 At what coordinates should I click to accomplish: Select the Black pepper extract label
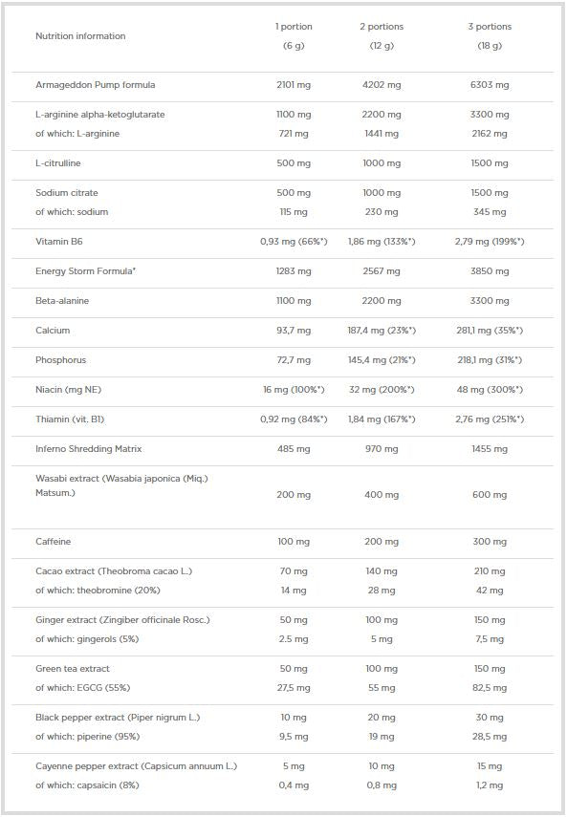pyautogui.click(x=118, y=718)
